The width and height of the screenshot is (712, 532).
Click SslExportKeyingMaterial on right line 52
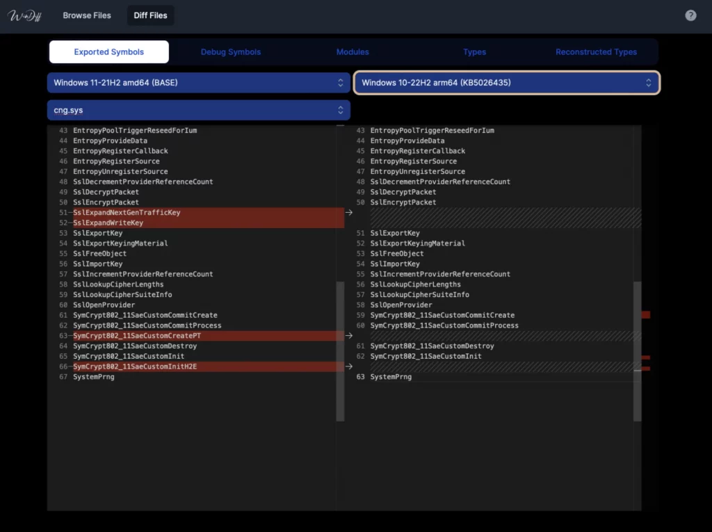418,243
